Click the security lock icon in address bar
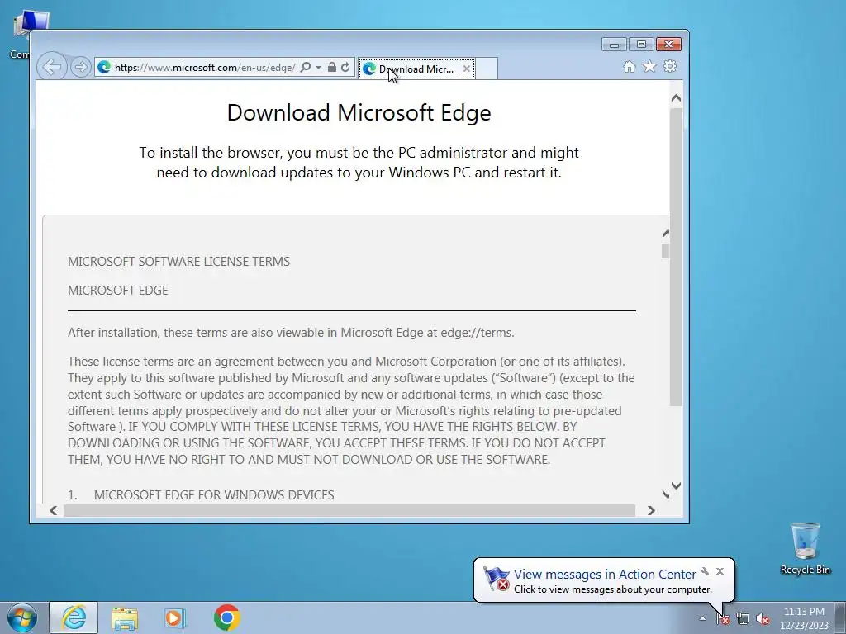Viewport: 846px width, 634px height. [x=332, y=68]
